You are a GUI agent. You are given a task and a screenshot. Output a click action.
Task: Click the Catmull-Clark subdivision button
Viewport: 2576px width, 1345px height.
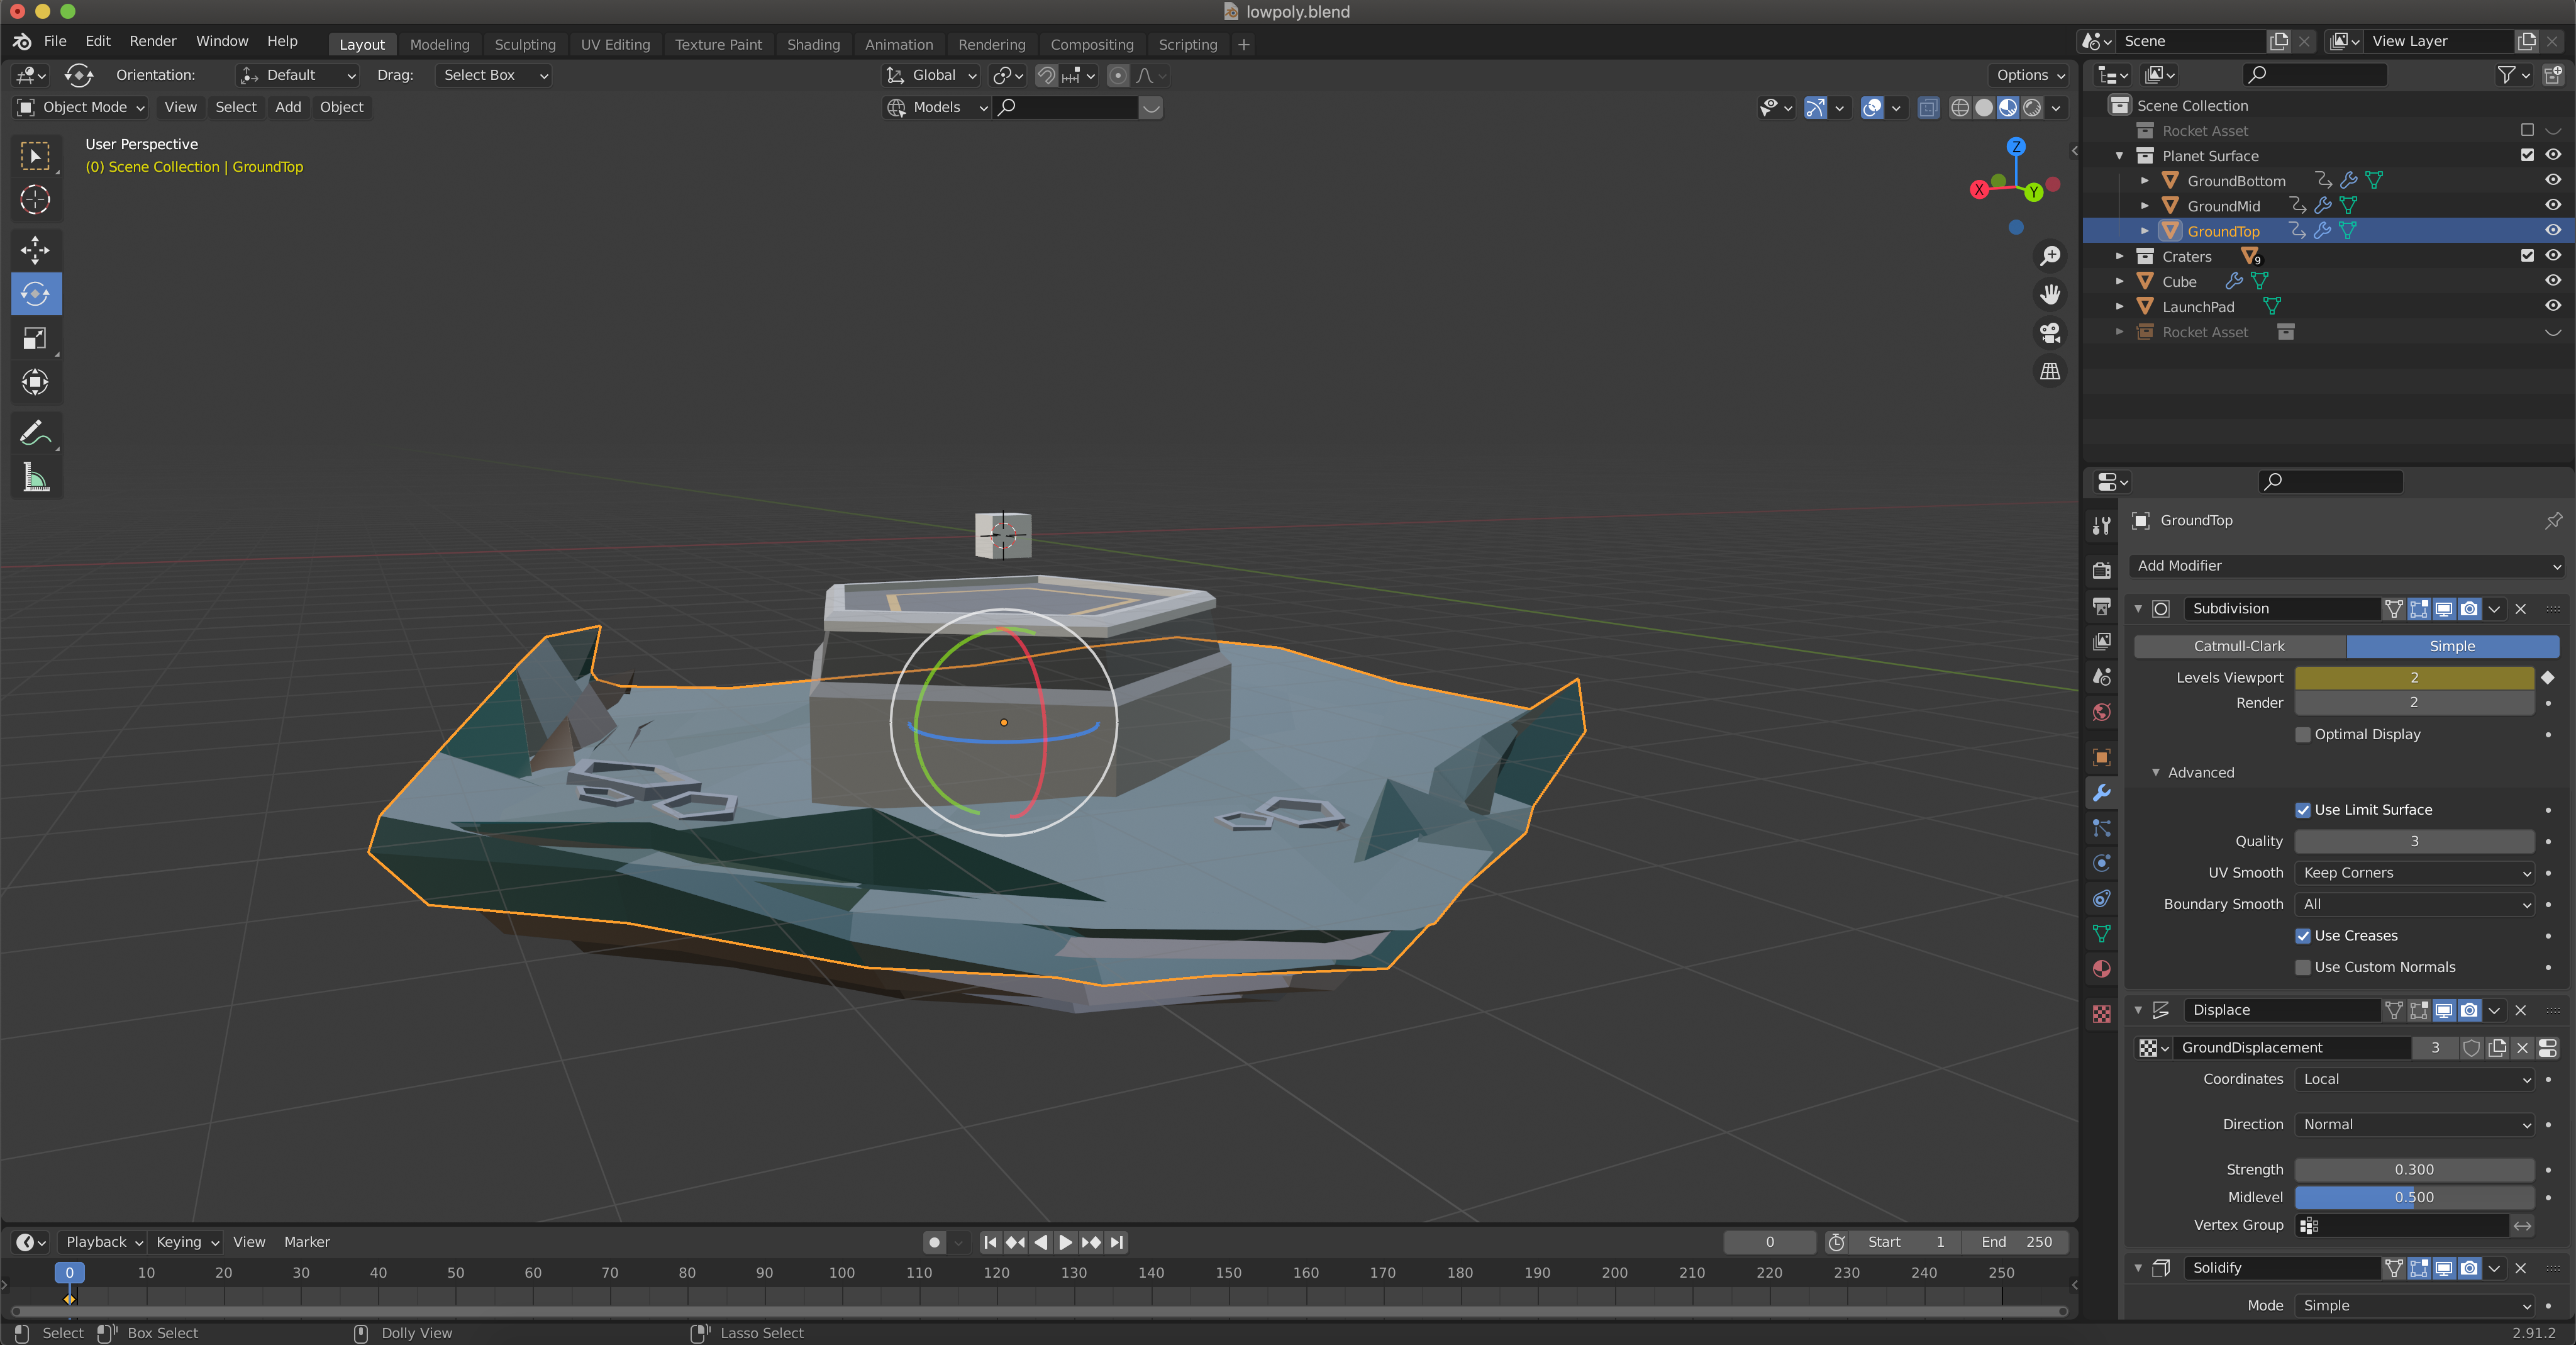point(2239,646)
